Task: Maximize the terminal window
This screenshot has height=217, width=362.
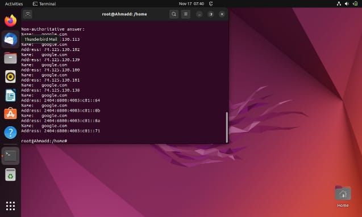Action: click(210, 14)
